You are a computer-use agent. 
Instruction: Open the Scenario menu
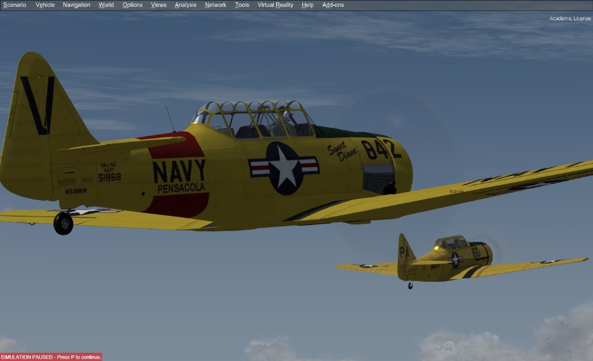coord(14,5)
